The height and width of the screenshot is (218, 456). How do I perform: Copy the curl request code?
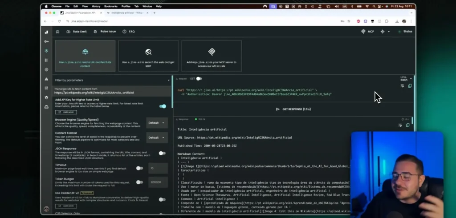(x=410, y=86)
